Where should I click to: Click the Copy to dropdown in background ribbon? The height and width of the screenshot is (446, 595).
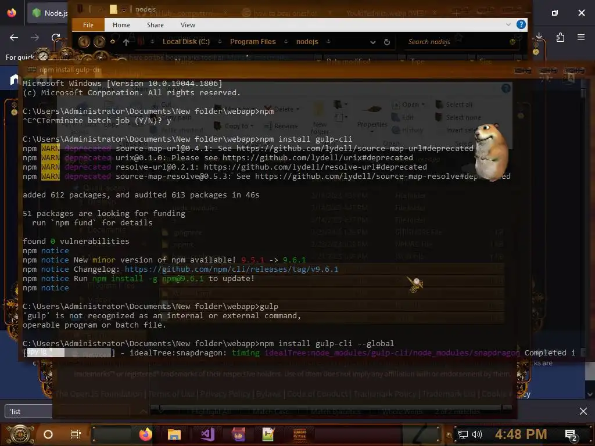234,125
